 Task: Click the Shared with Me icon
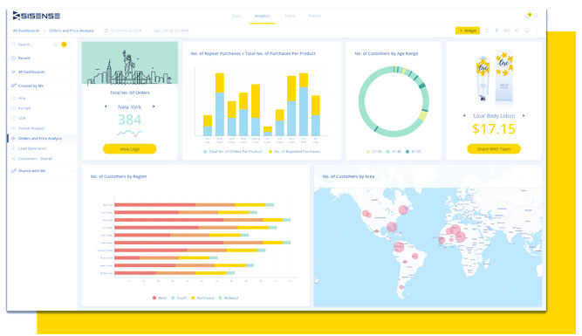pyautogui.click(x=13, y=171)
